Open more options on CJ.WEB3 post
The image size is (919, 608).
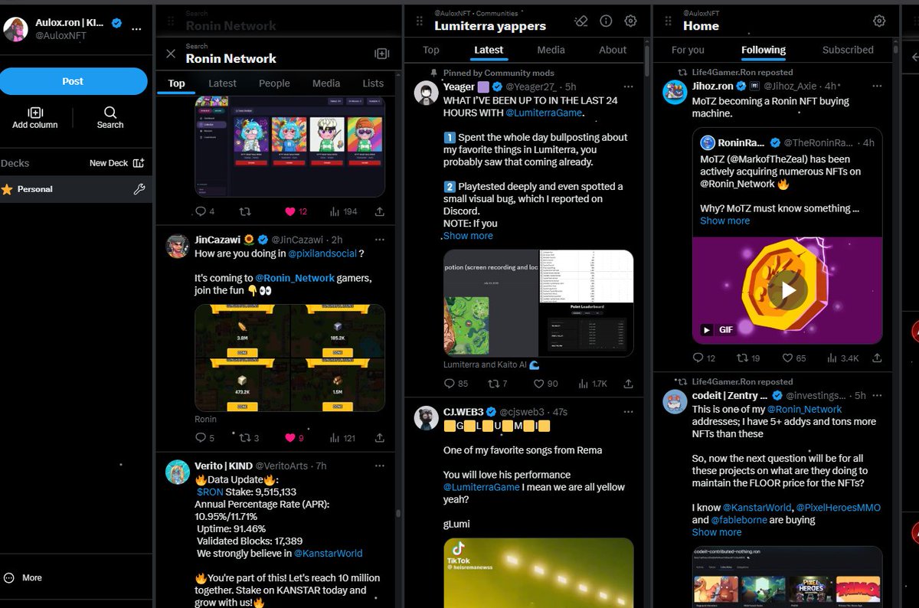click(x=628, y=411)
